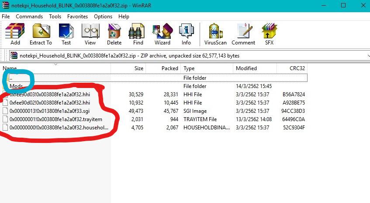This screenshot has width=370, height=203.
Task: Click the .sgi file's icon
Action: tap(5, 111)
